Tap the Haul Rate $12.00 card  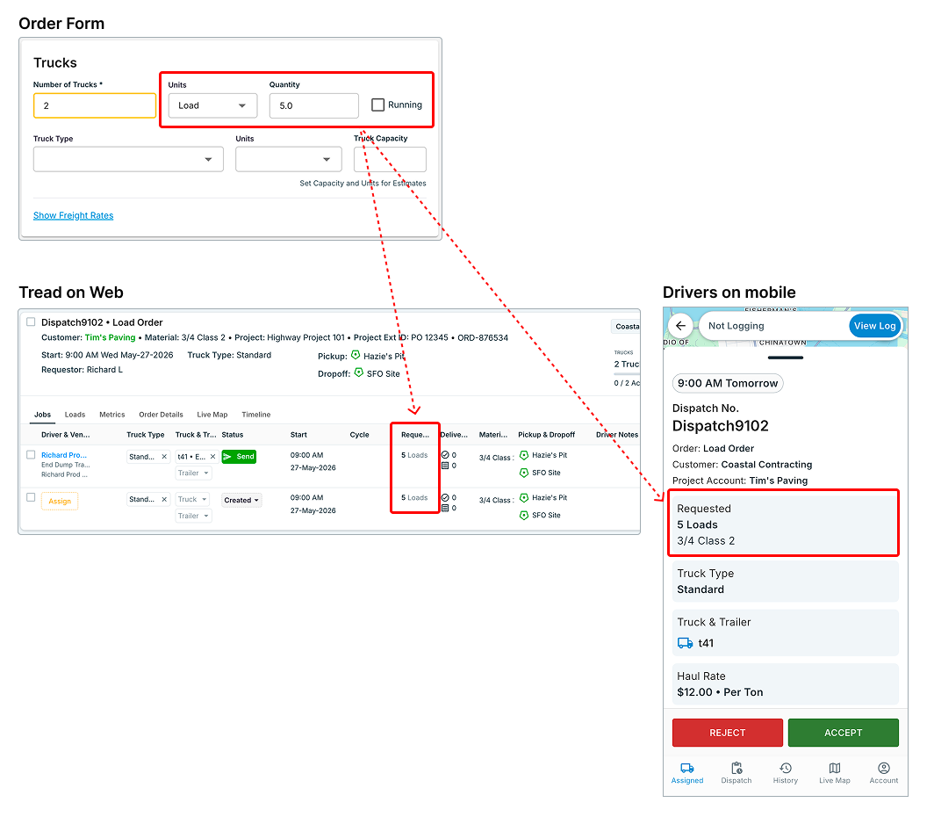785,684
